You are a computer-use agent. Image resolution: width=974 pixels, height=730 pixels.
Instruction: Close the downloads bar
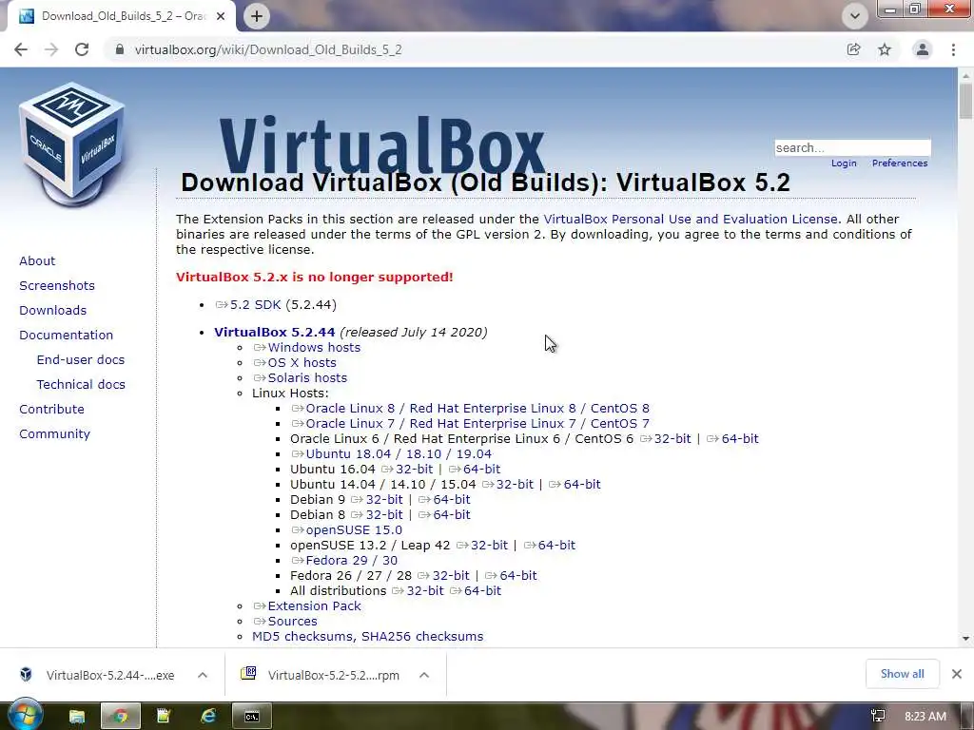[957, 674]
